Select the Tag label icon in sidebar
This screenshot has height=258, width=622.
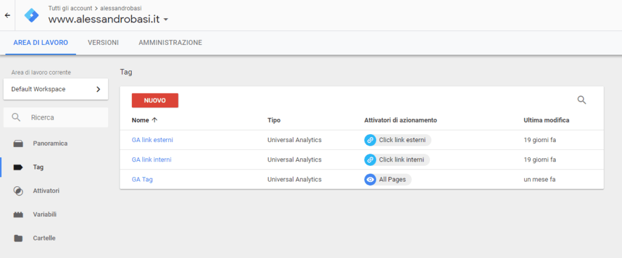coord(18,167)
